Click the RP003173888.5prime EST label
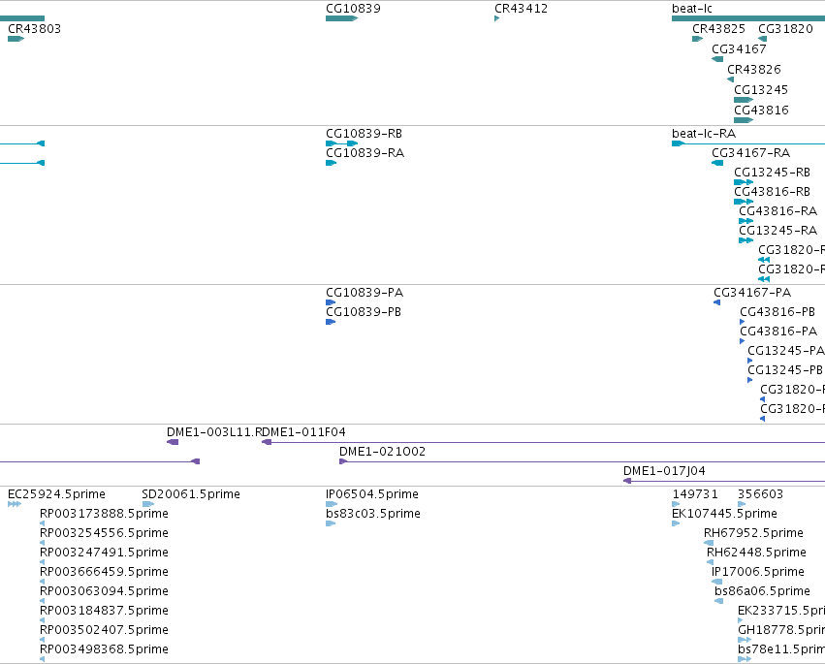 104,514
